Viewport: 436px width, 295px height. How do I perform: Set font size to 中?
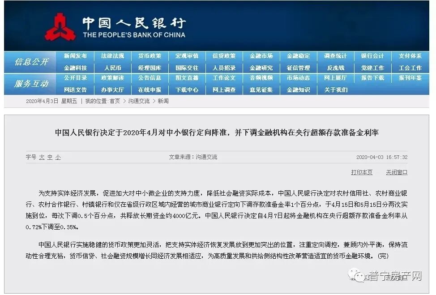(x=50, y=158)
